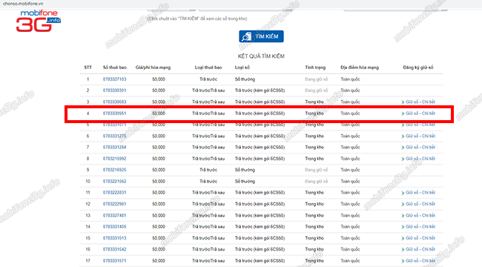
Task: Click the KẾT QUẢ TÌM KIẾM heading
Action: (261, 56)
